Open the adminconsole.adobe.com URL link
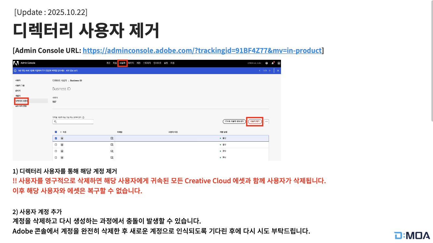Screen dimensions: 433x243 point(202,50)
